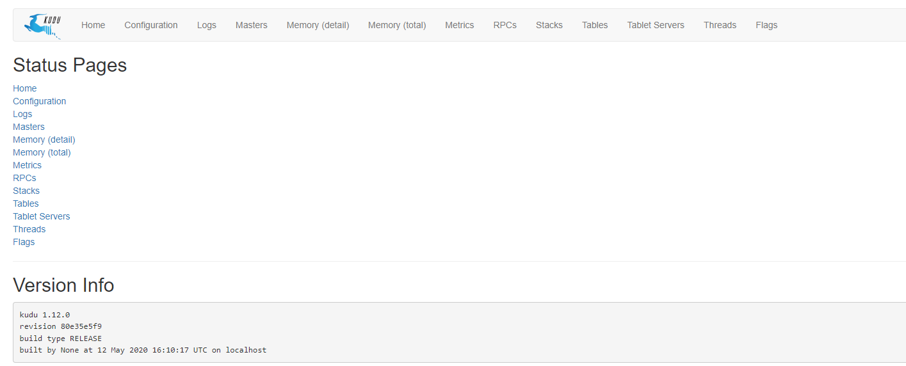The image size is (906, 366).
Task: Open Tablet Servers link in Status Pages
Action: (x=42, y=216)
